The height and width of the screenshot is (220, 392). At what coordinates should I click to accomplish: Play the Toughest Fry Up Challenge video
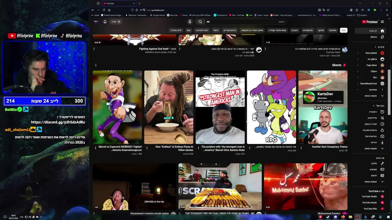pos(220,187)
